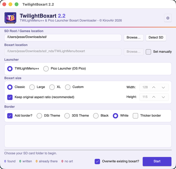Minimize the window with the yellow button

coord(10,4)
